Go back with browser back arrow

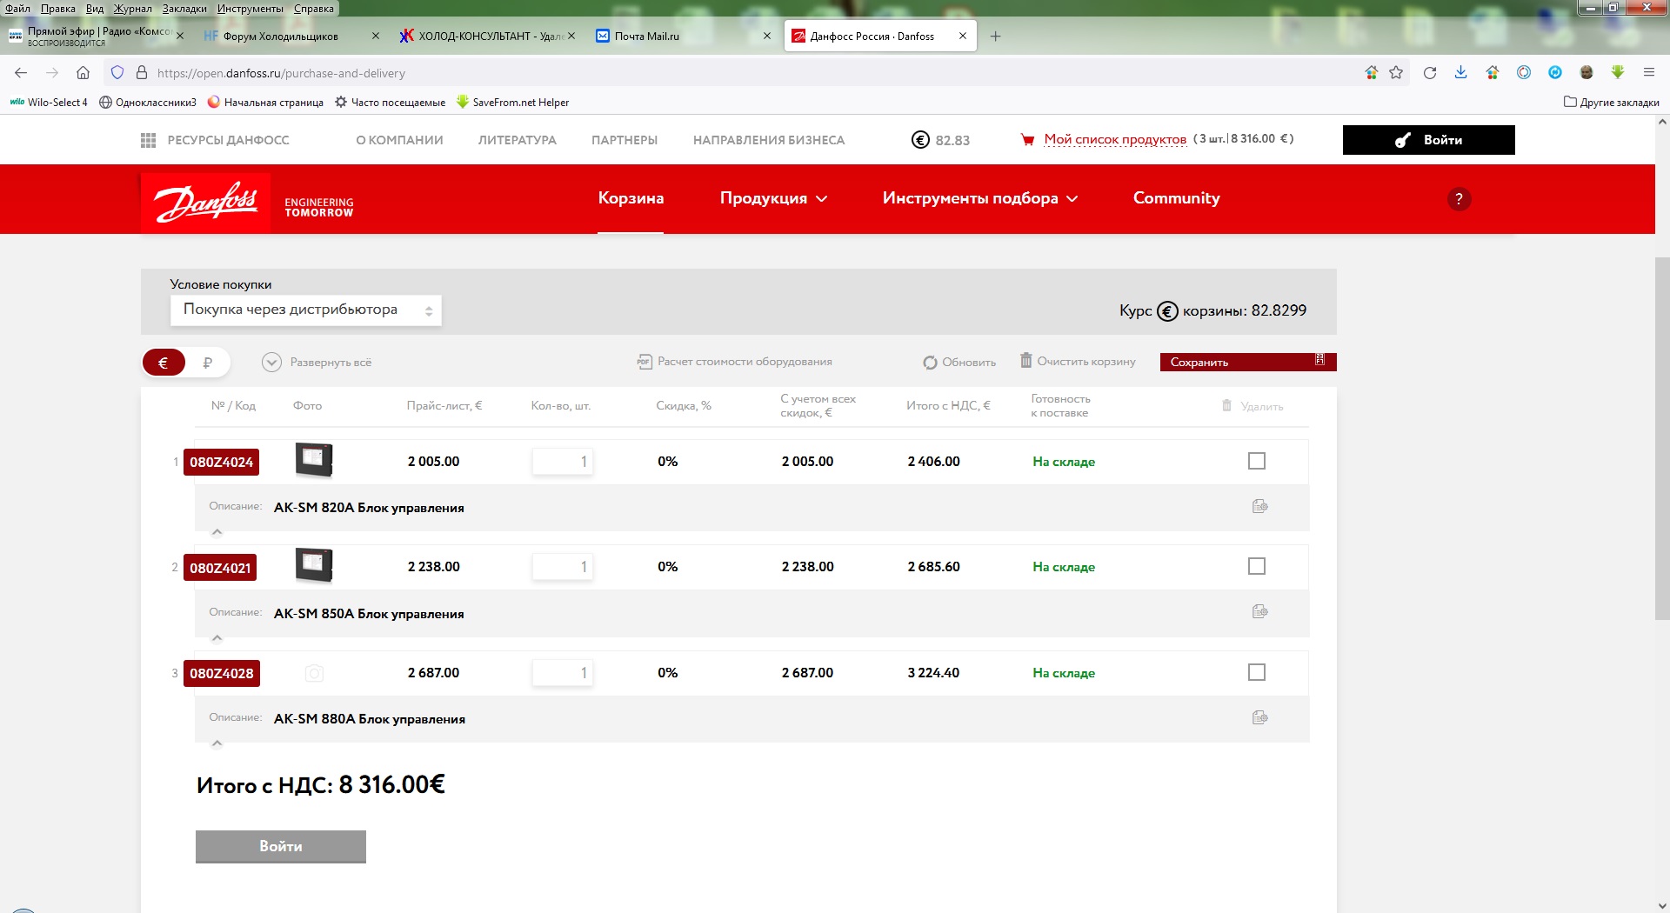21,73
